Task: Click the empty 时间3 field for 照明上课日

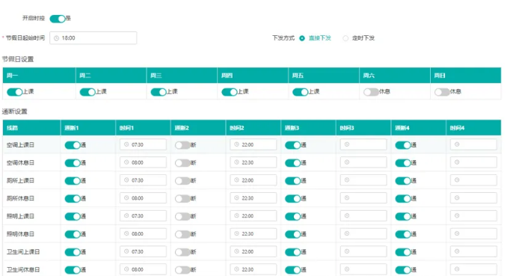Action: click(363, 215)
